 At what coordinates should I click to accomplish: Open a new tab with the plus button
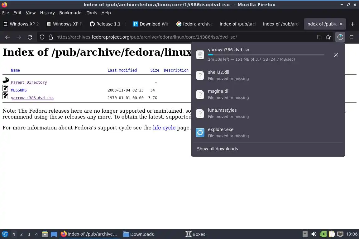[x=352, y=24]
